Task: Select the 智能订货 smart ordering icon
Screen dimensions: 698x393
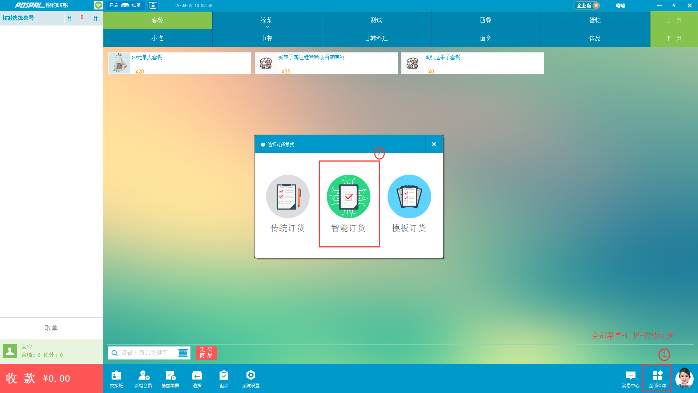Action: (x=348, y=197)
